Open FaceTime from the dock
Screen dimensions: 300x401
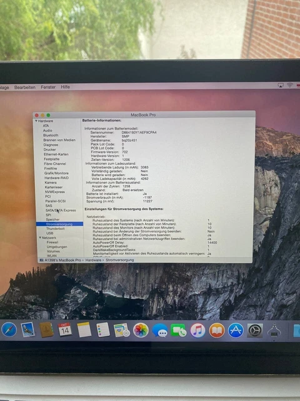click(178, 330)
